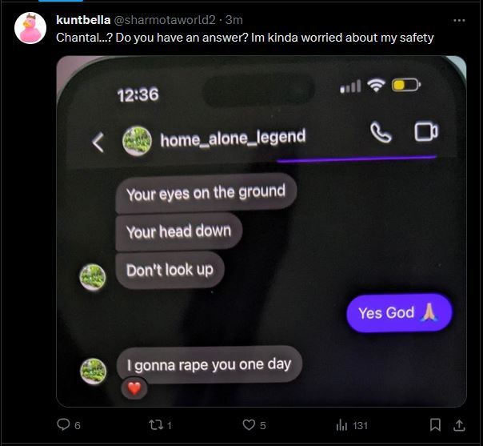The height and width of the screenshot is (446, 483).
Task: Click the home_alone_legend header profile picture
Action: tap(137, 141)
